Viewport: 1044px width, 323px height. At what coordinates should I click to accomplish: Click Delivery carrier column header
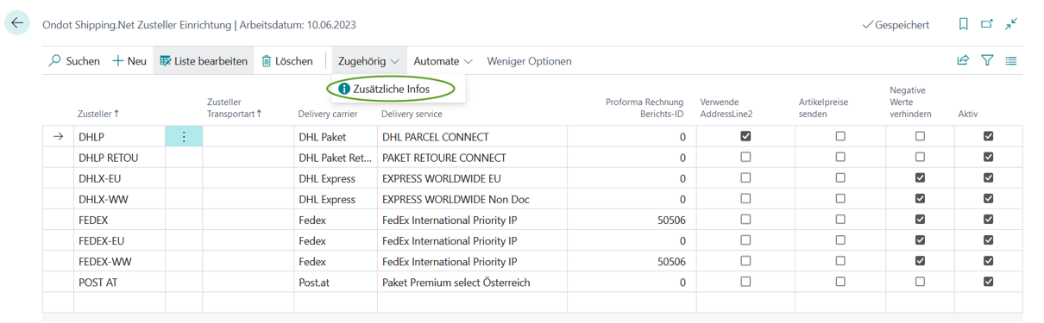[328, 114]
